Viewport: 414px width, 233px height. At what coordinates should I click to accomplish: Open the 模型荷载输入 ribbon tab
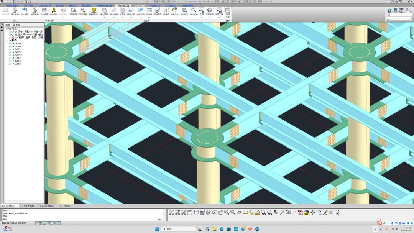(12, 5)
